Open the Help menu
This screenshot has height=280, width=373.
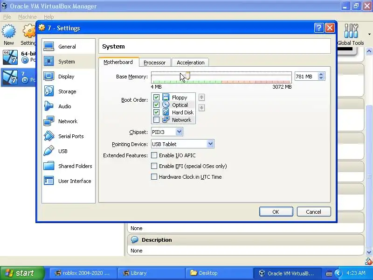[49, 17]
